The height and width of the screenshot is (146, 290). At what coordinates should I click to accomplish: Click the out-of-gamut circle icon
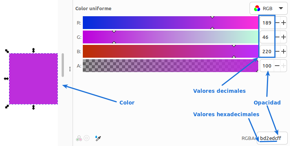(x=87, y=138)
